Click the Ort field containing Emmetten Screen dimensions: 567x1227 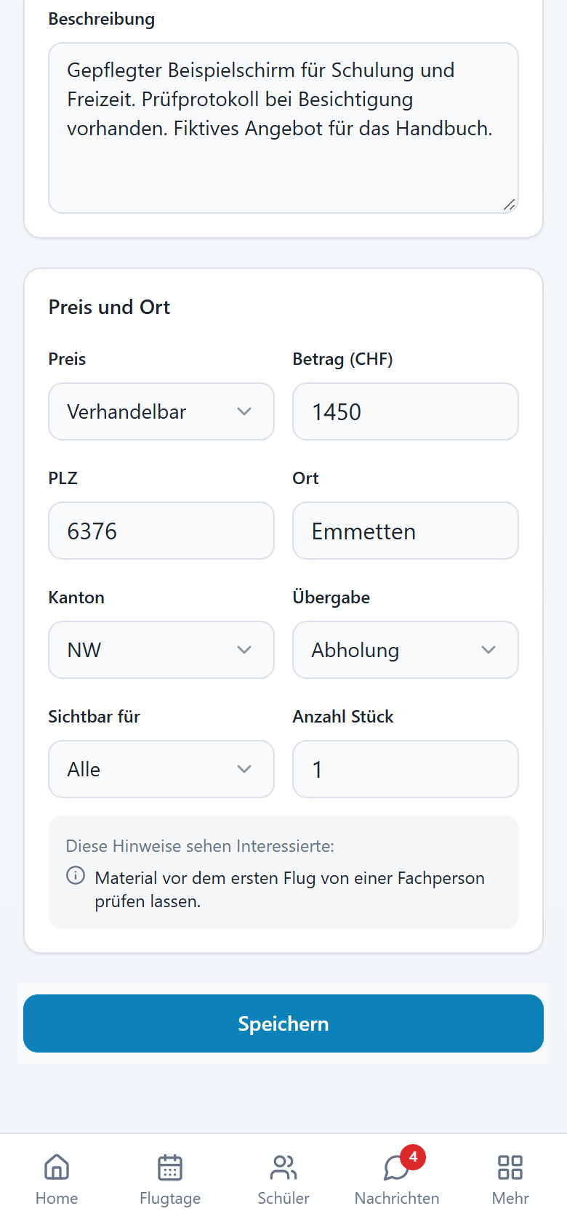click(406, 531)
